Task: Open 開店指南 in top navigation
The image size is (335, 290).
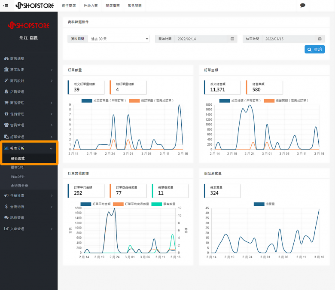Action: pyautogui.click(x=113, y=6)
